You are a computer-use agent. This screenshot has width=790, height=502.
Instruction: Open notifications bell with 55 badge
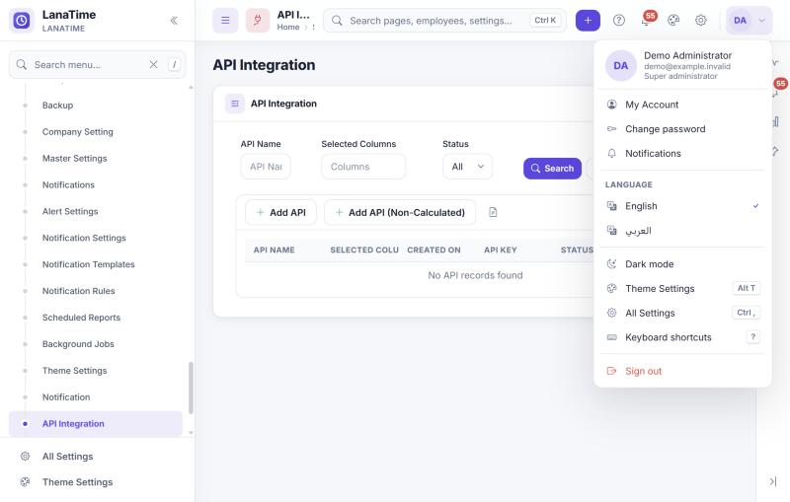[647, 20]
